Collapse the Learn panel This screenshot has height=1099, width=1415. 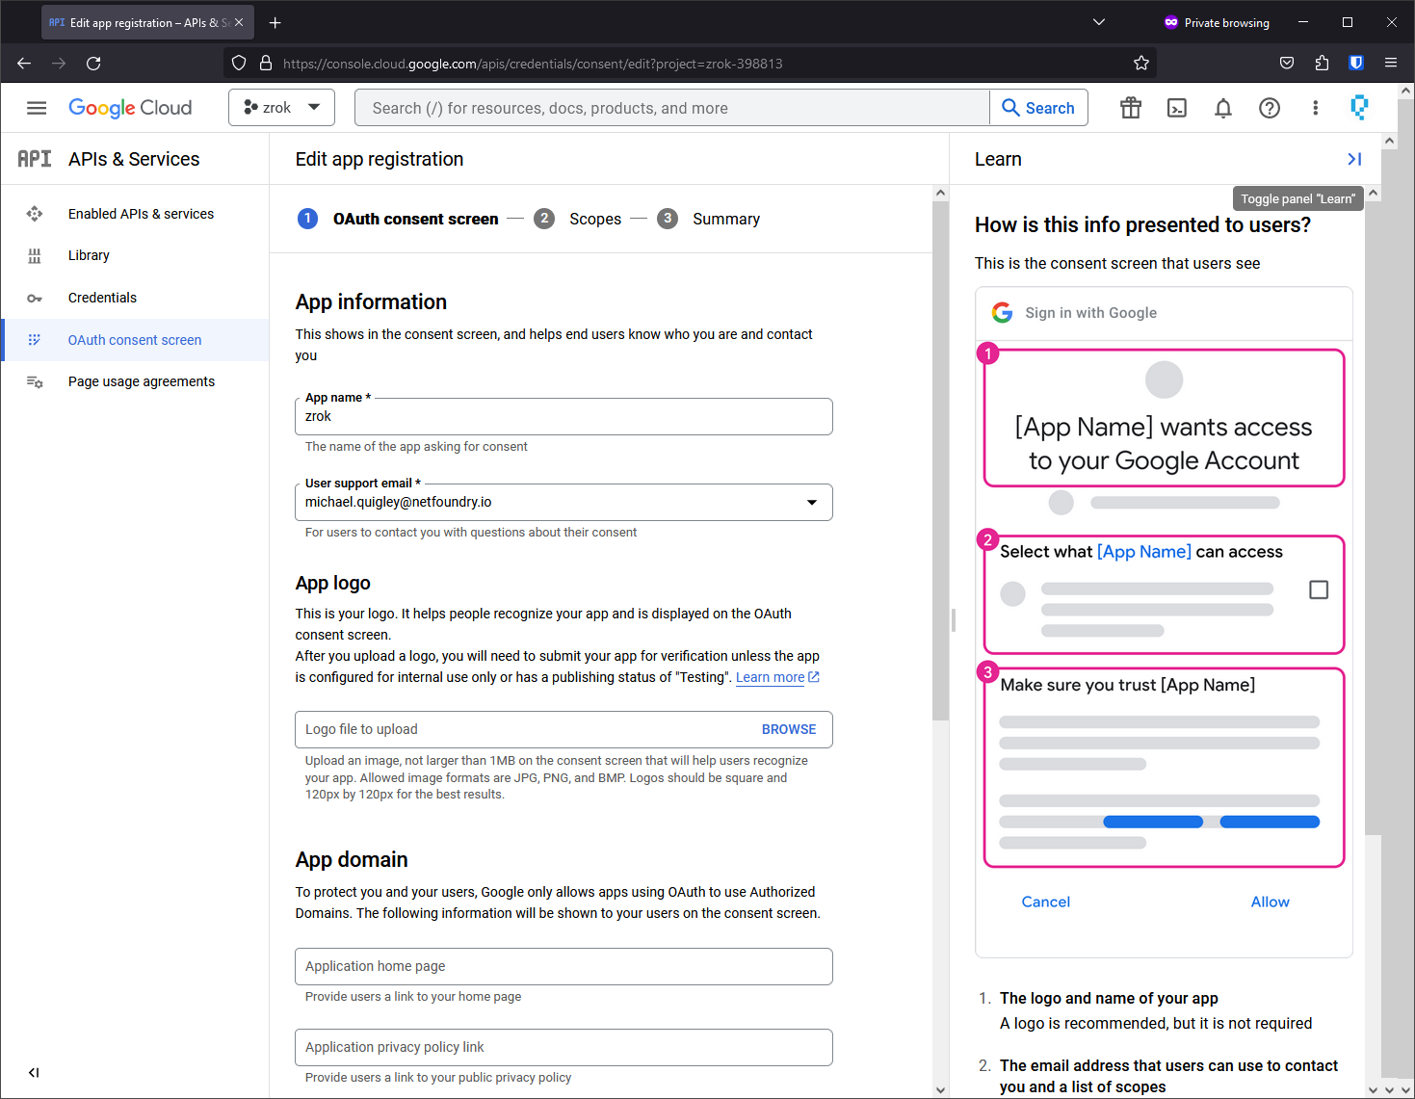(x=1354, y=159)
